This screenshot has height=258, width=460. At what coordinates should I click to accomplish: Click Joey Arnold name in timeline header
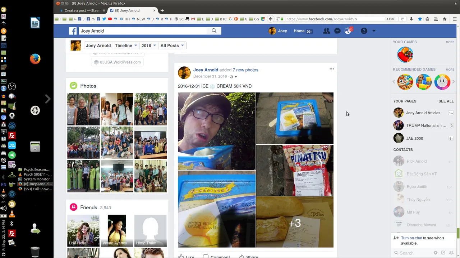point(98,46)
